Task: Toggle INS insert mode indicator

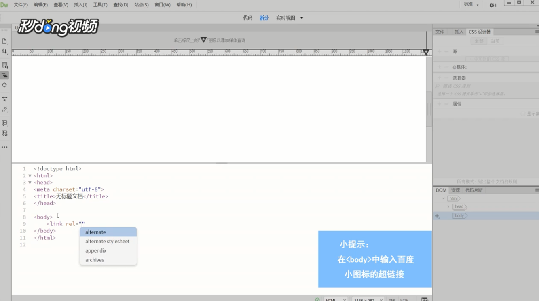Action: click(x=392, y=300)
